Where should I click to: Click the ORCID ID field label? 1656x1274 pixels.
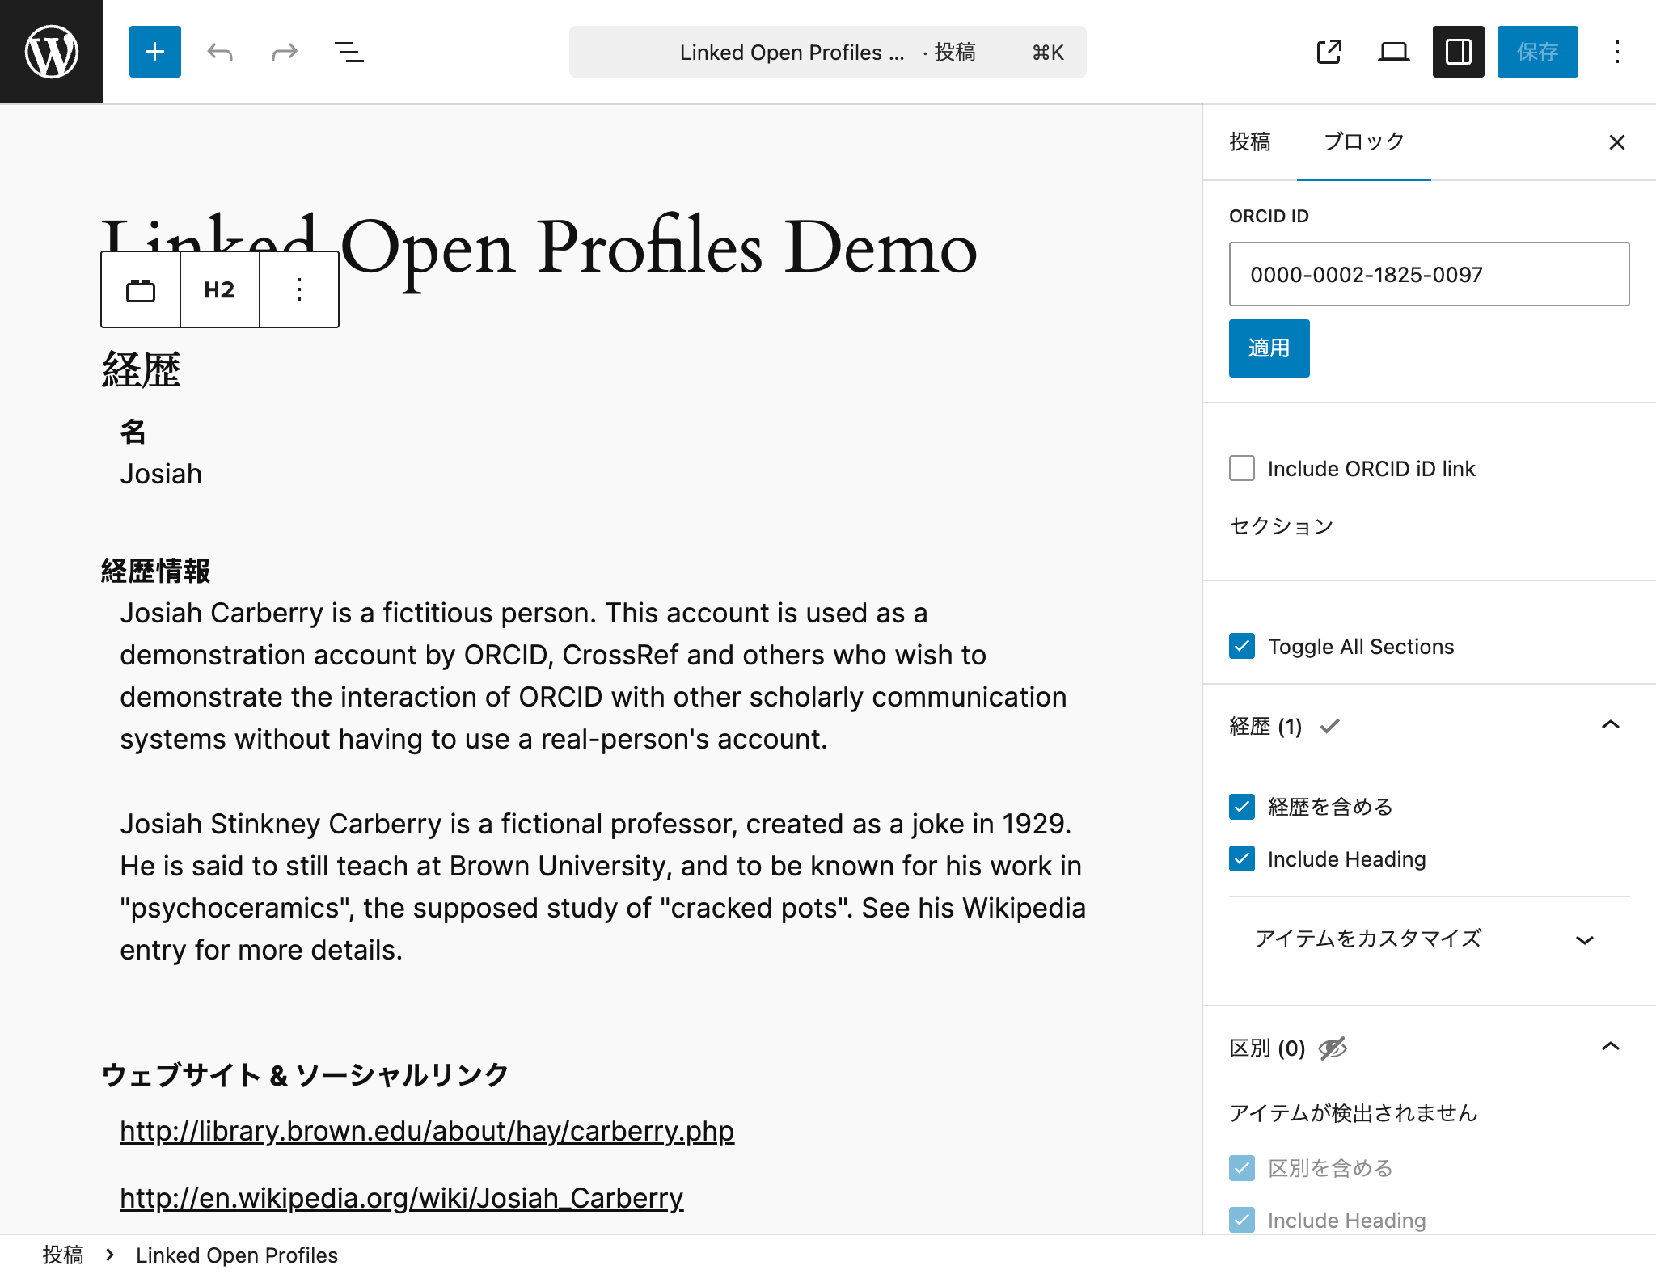1269,216
